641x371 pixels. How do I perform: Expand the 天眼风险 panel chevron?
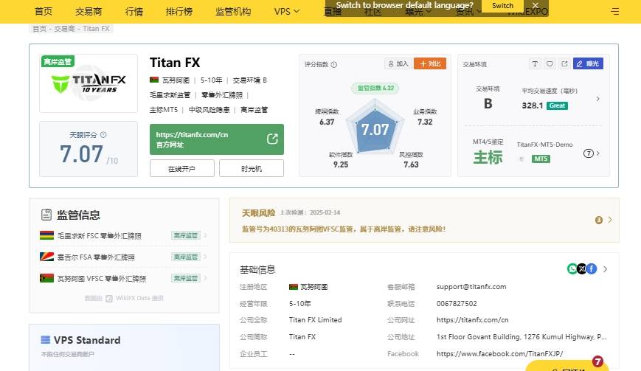[x=610, y=220]
